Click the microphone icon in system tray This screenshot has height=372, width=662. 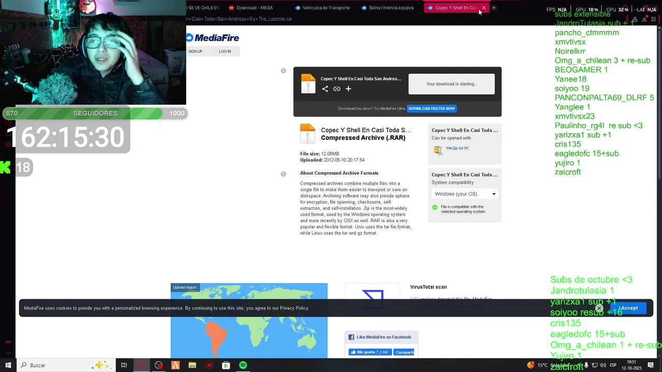(x=586, y=365)
